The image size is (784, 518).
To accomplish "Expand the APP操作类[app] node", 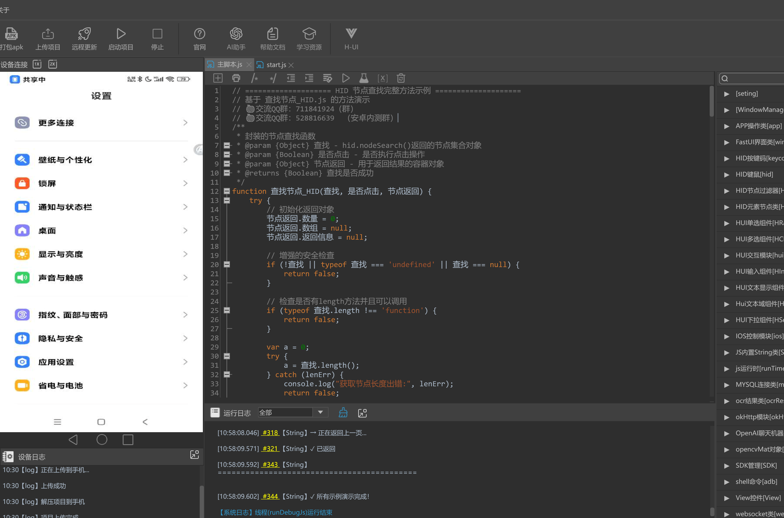I will pyautogui.click(x=727, y=126).
